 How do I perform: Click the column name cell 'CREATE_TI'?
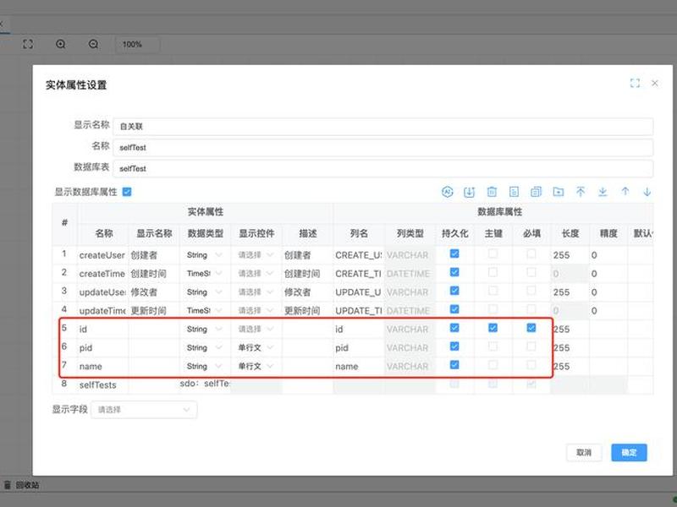point(358,274)
